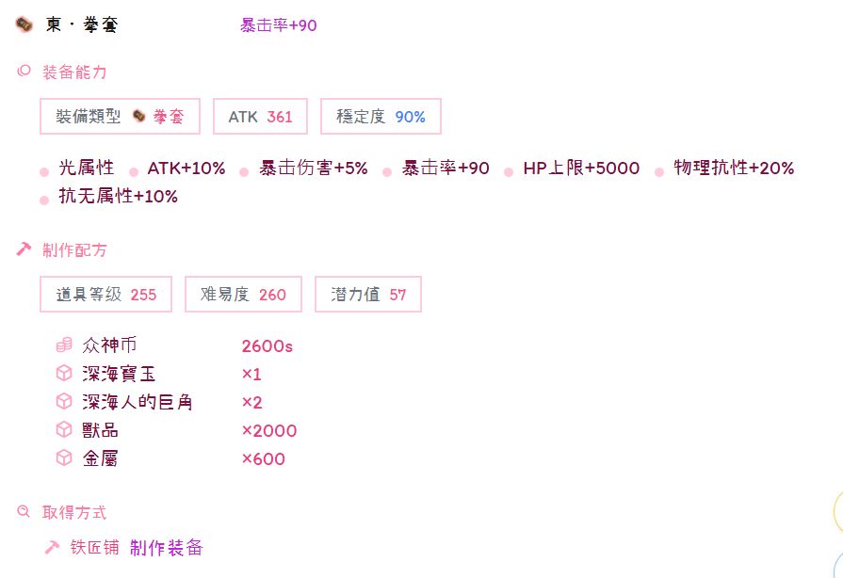Click the coin icon beside 众神币
This screenshot has height=578, width=843.
(64, 345)
